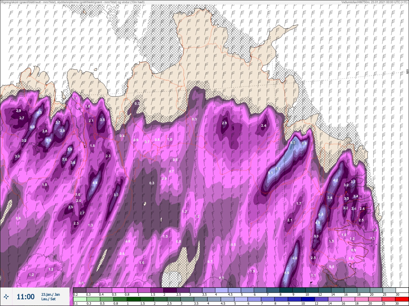Viewport: 409px width, 306px height.
Task: Select the bright magenta 0.5–0.8 swatch in upper legend
Action: [118, 290]
